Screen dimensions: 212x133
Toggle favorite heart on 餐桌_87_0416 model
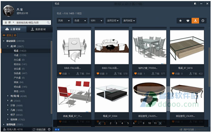coord(173,74)
